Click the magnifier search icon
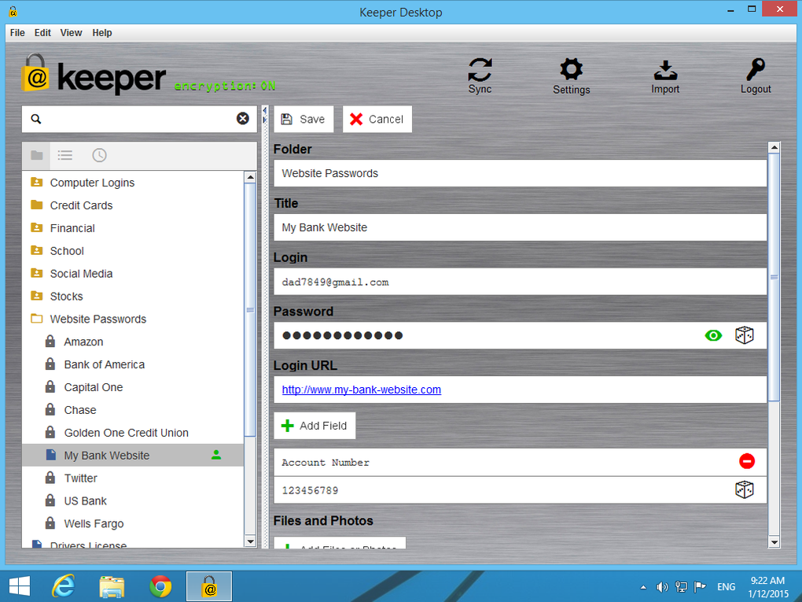This screenshot has height=602, width=802. tap(36, 119)
